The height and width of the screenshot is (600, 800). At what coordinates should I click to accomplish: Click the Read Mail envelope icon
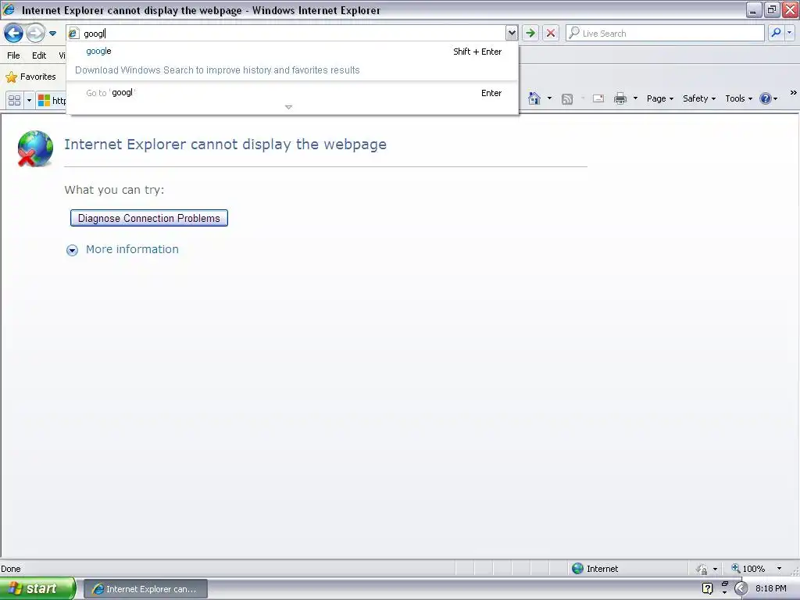[598, 98]
